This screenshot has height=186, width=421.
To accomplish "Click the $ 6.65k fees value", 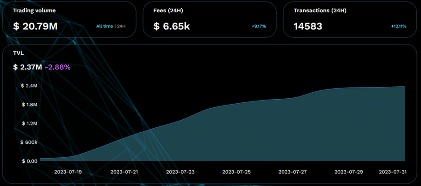I will click(x=172, y=26).
